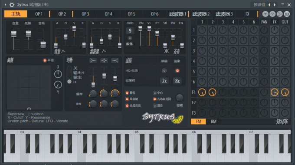295x165 pixels.
Task: Click the question mark help icon
Action: pos(272,14)
